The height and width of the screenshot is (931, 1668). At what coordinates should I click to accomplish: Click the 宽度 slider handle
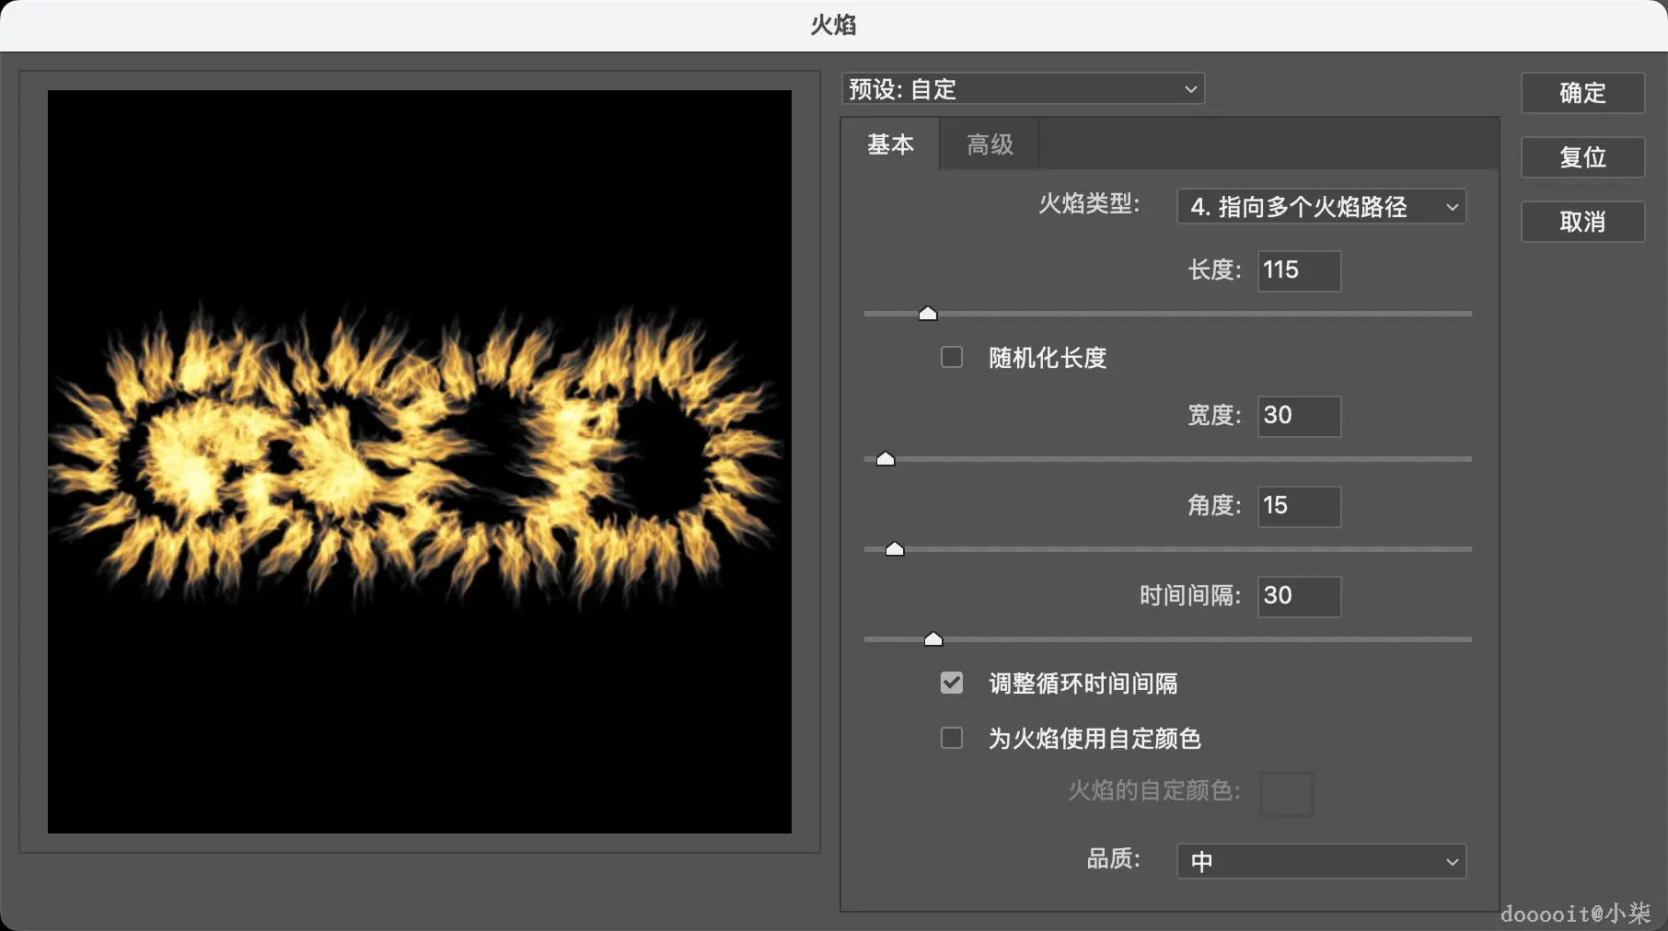tap(885, 457)
